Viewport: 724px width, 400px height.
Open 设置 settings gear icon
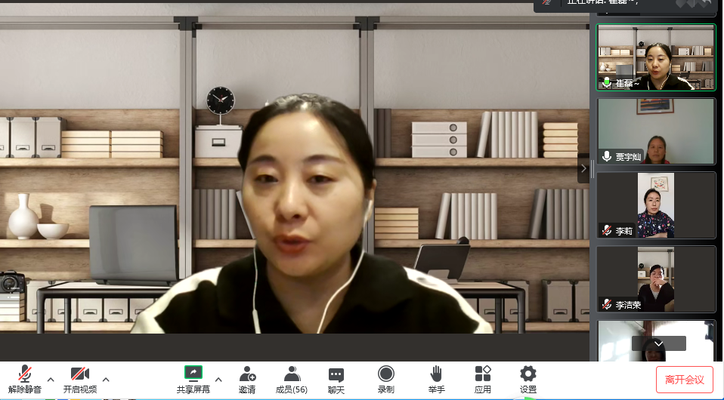[x=528, y=379]
